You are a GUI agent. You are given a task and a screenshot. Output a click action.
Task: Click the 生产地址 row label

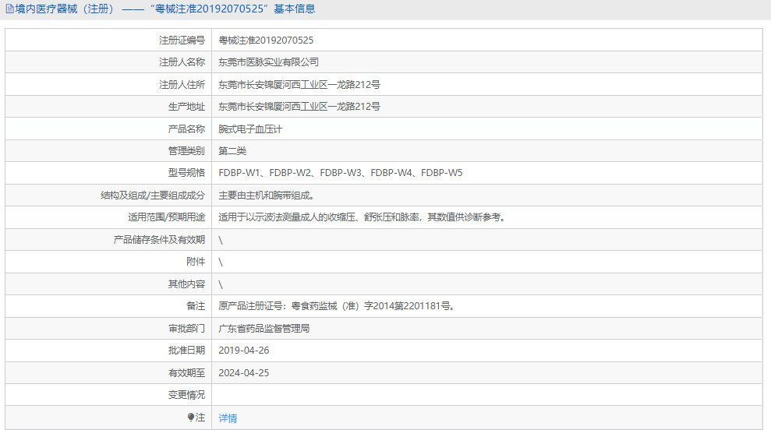tap(186, 107)
